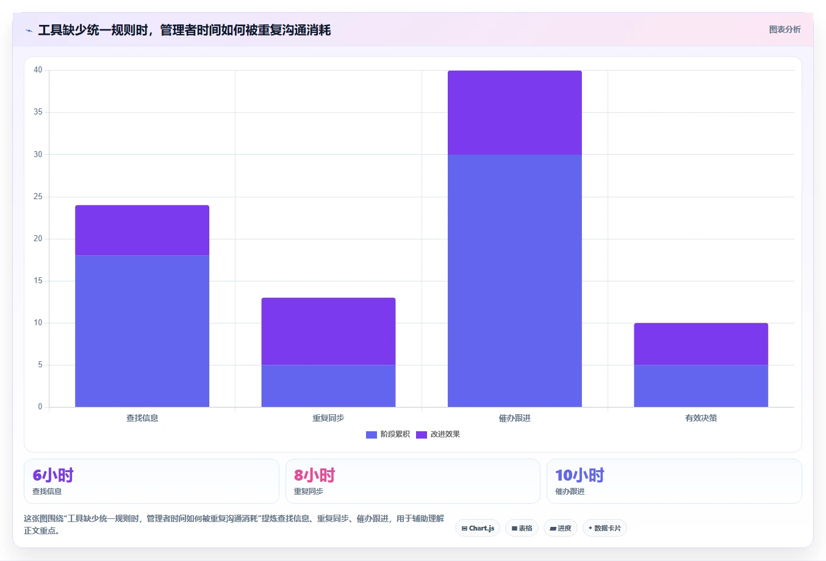Click the y-axis value 25
Screen dimensions: 826x561
pos(38,197)
